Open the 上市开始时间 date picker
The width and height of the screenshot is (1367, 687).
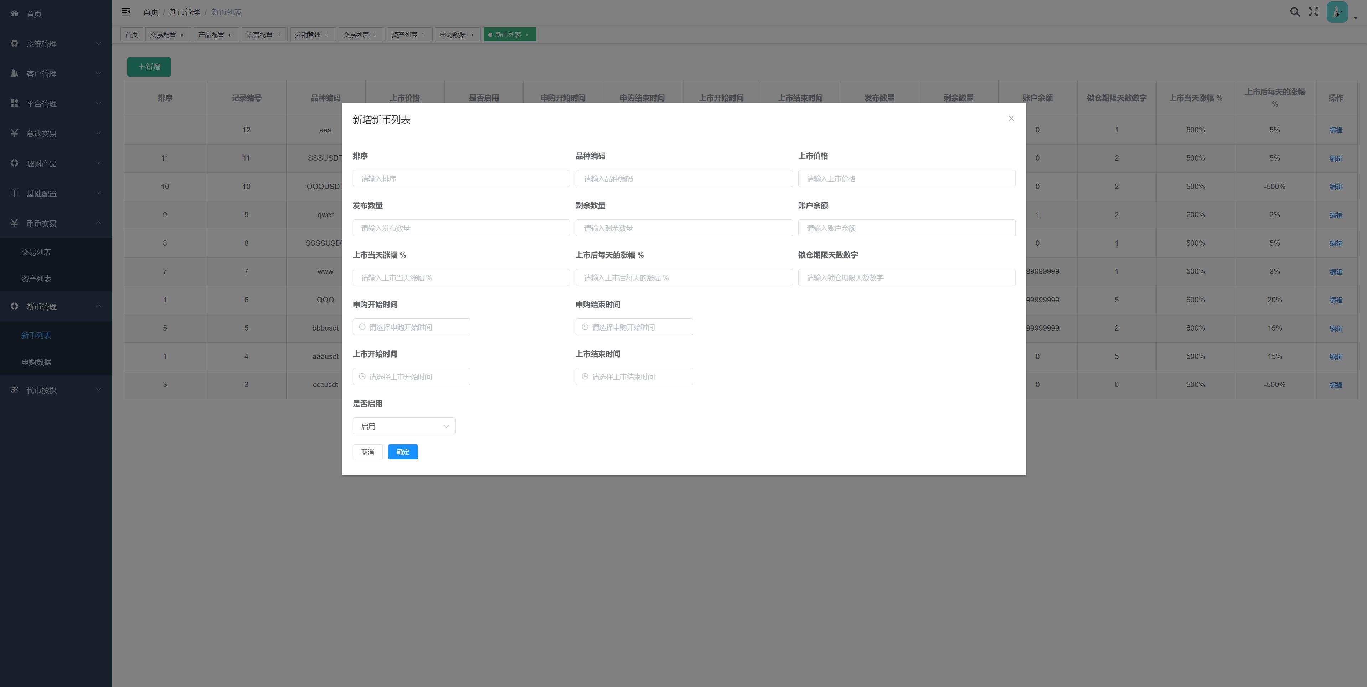411,377
